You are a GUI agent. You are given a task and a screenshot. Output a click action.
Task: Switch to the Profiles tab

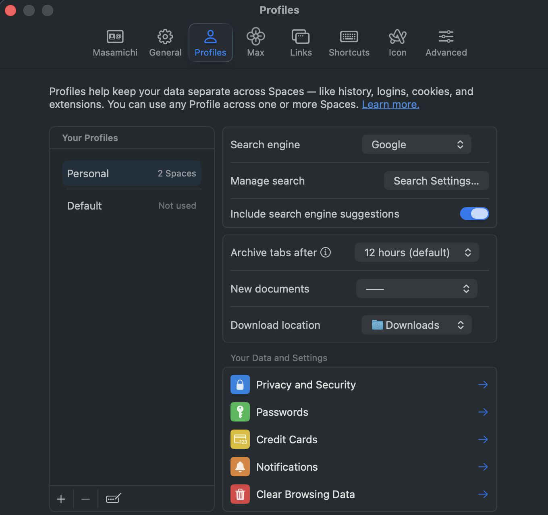210,42
